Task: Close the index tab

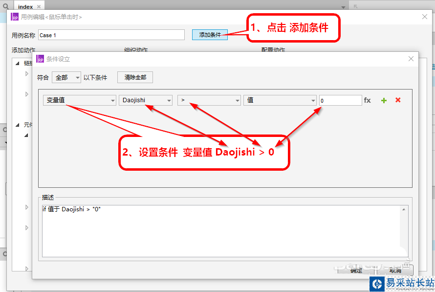Action: pos(39,6)
